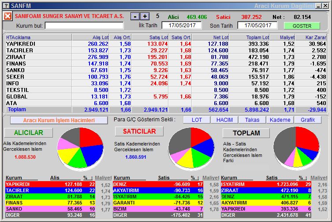Click blue ZIRAAT 472.190 row in total list
The width and height of the screenshot is (332, 222).
(x=266, y=190)
